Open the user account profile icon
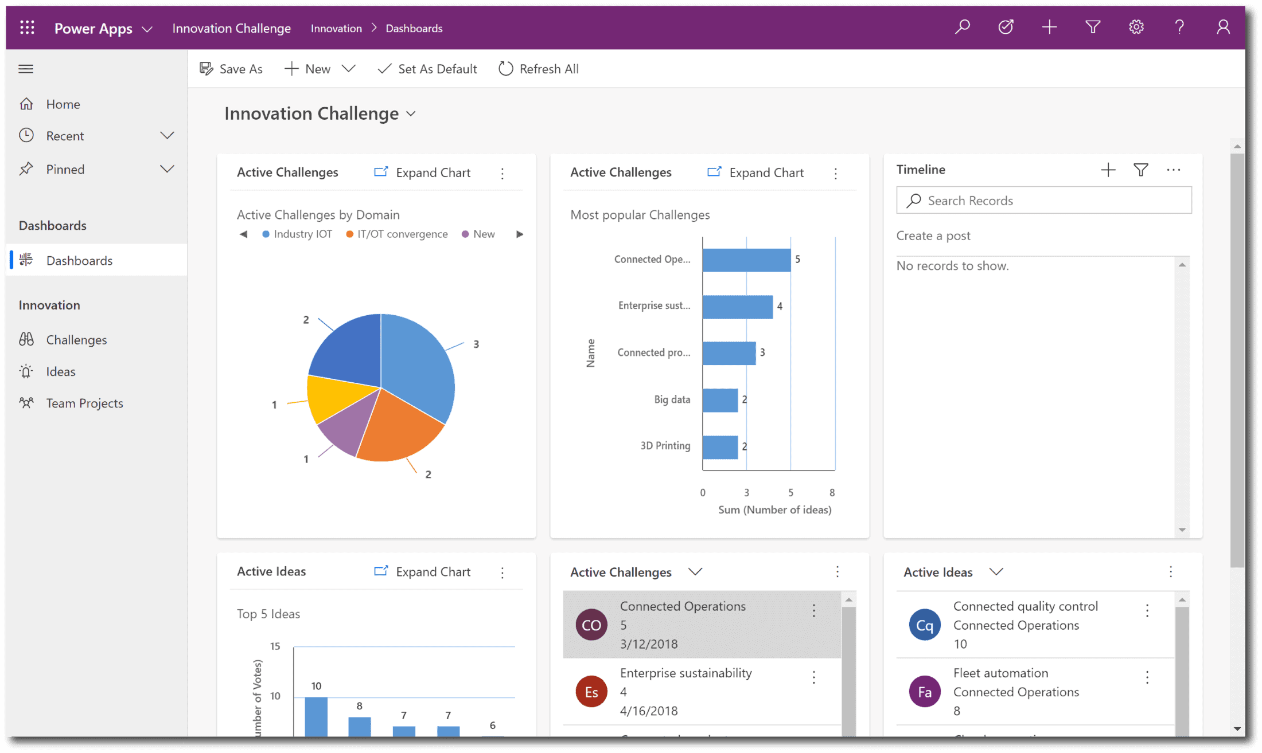The image size is (1262, 753). (x=1223, y=27)
